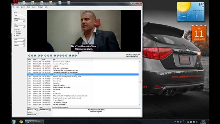Select the Duration radio button

[15, 32]
